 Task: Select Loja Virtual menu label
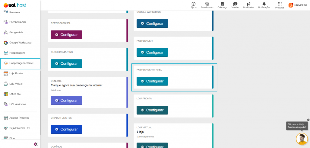16,84
